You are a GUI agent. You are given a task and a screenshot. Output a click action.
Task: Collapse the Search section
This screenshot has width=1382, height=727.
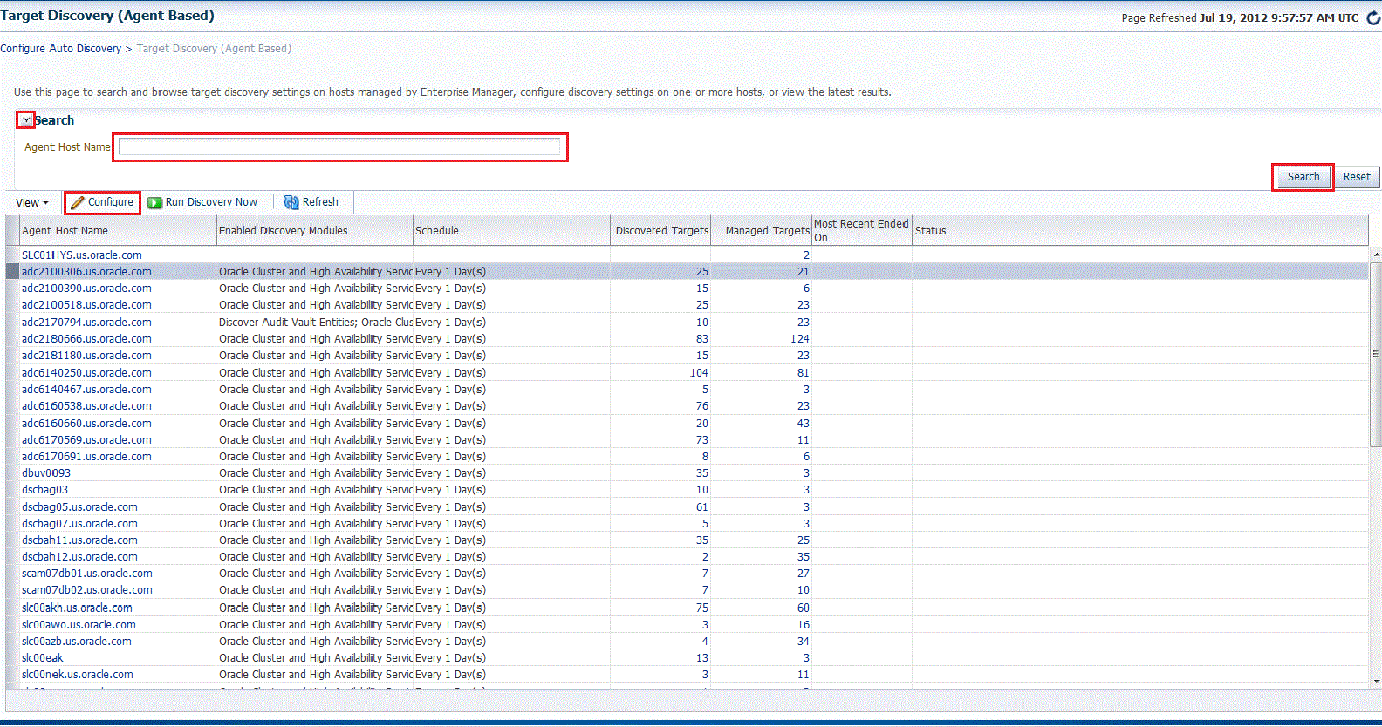click(26, 120)
